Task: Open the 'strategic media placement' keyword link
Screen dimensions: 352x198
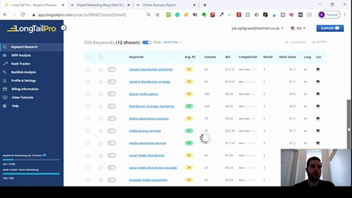Action: (x=148, y=180)
